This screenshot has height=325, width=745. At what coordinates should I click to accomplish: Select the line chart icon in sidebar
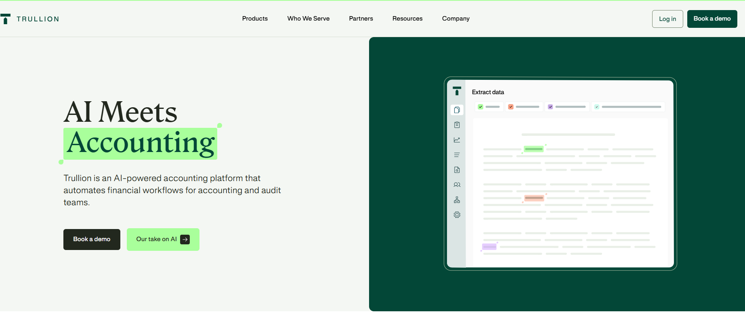[457, 140]
